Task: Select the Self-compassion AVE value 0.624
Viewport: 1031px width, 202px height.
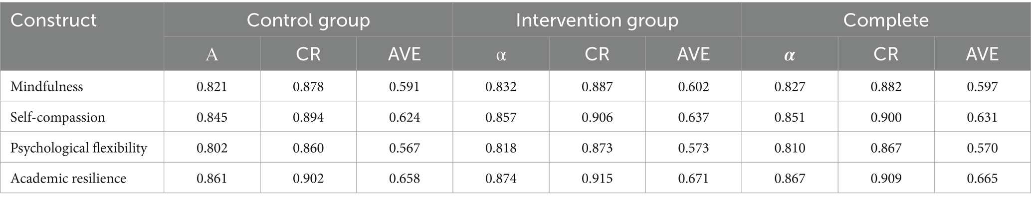Action: pos(405,118)
